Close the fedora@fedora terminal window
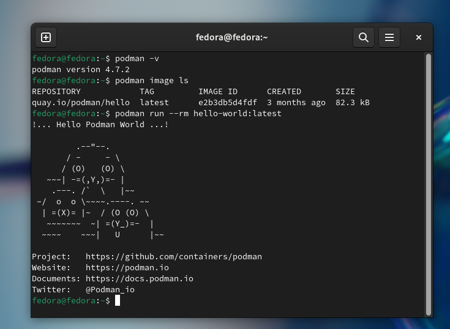The width and height of the screenshot is (450, 329). (x=419, y=37)
